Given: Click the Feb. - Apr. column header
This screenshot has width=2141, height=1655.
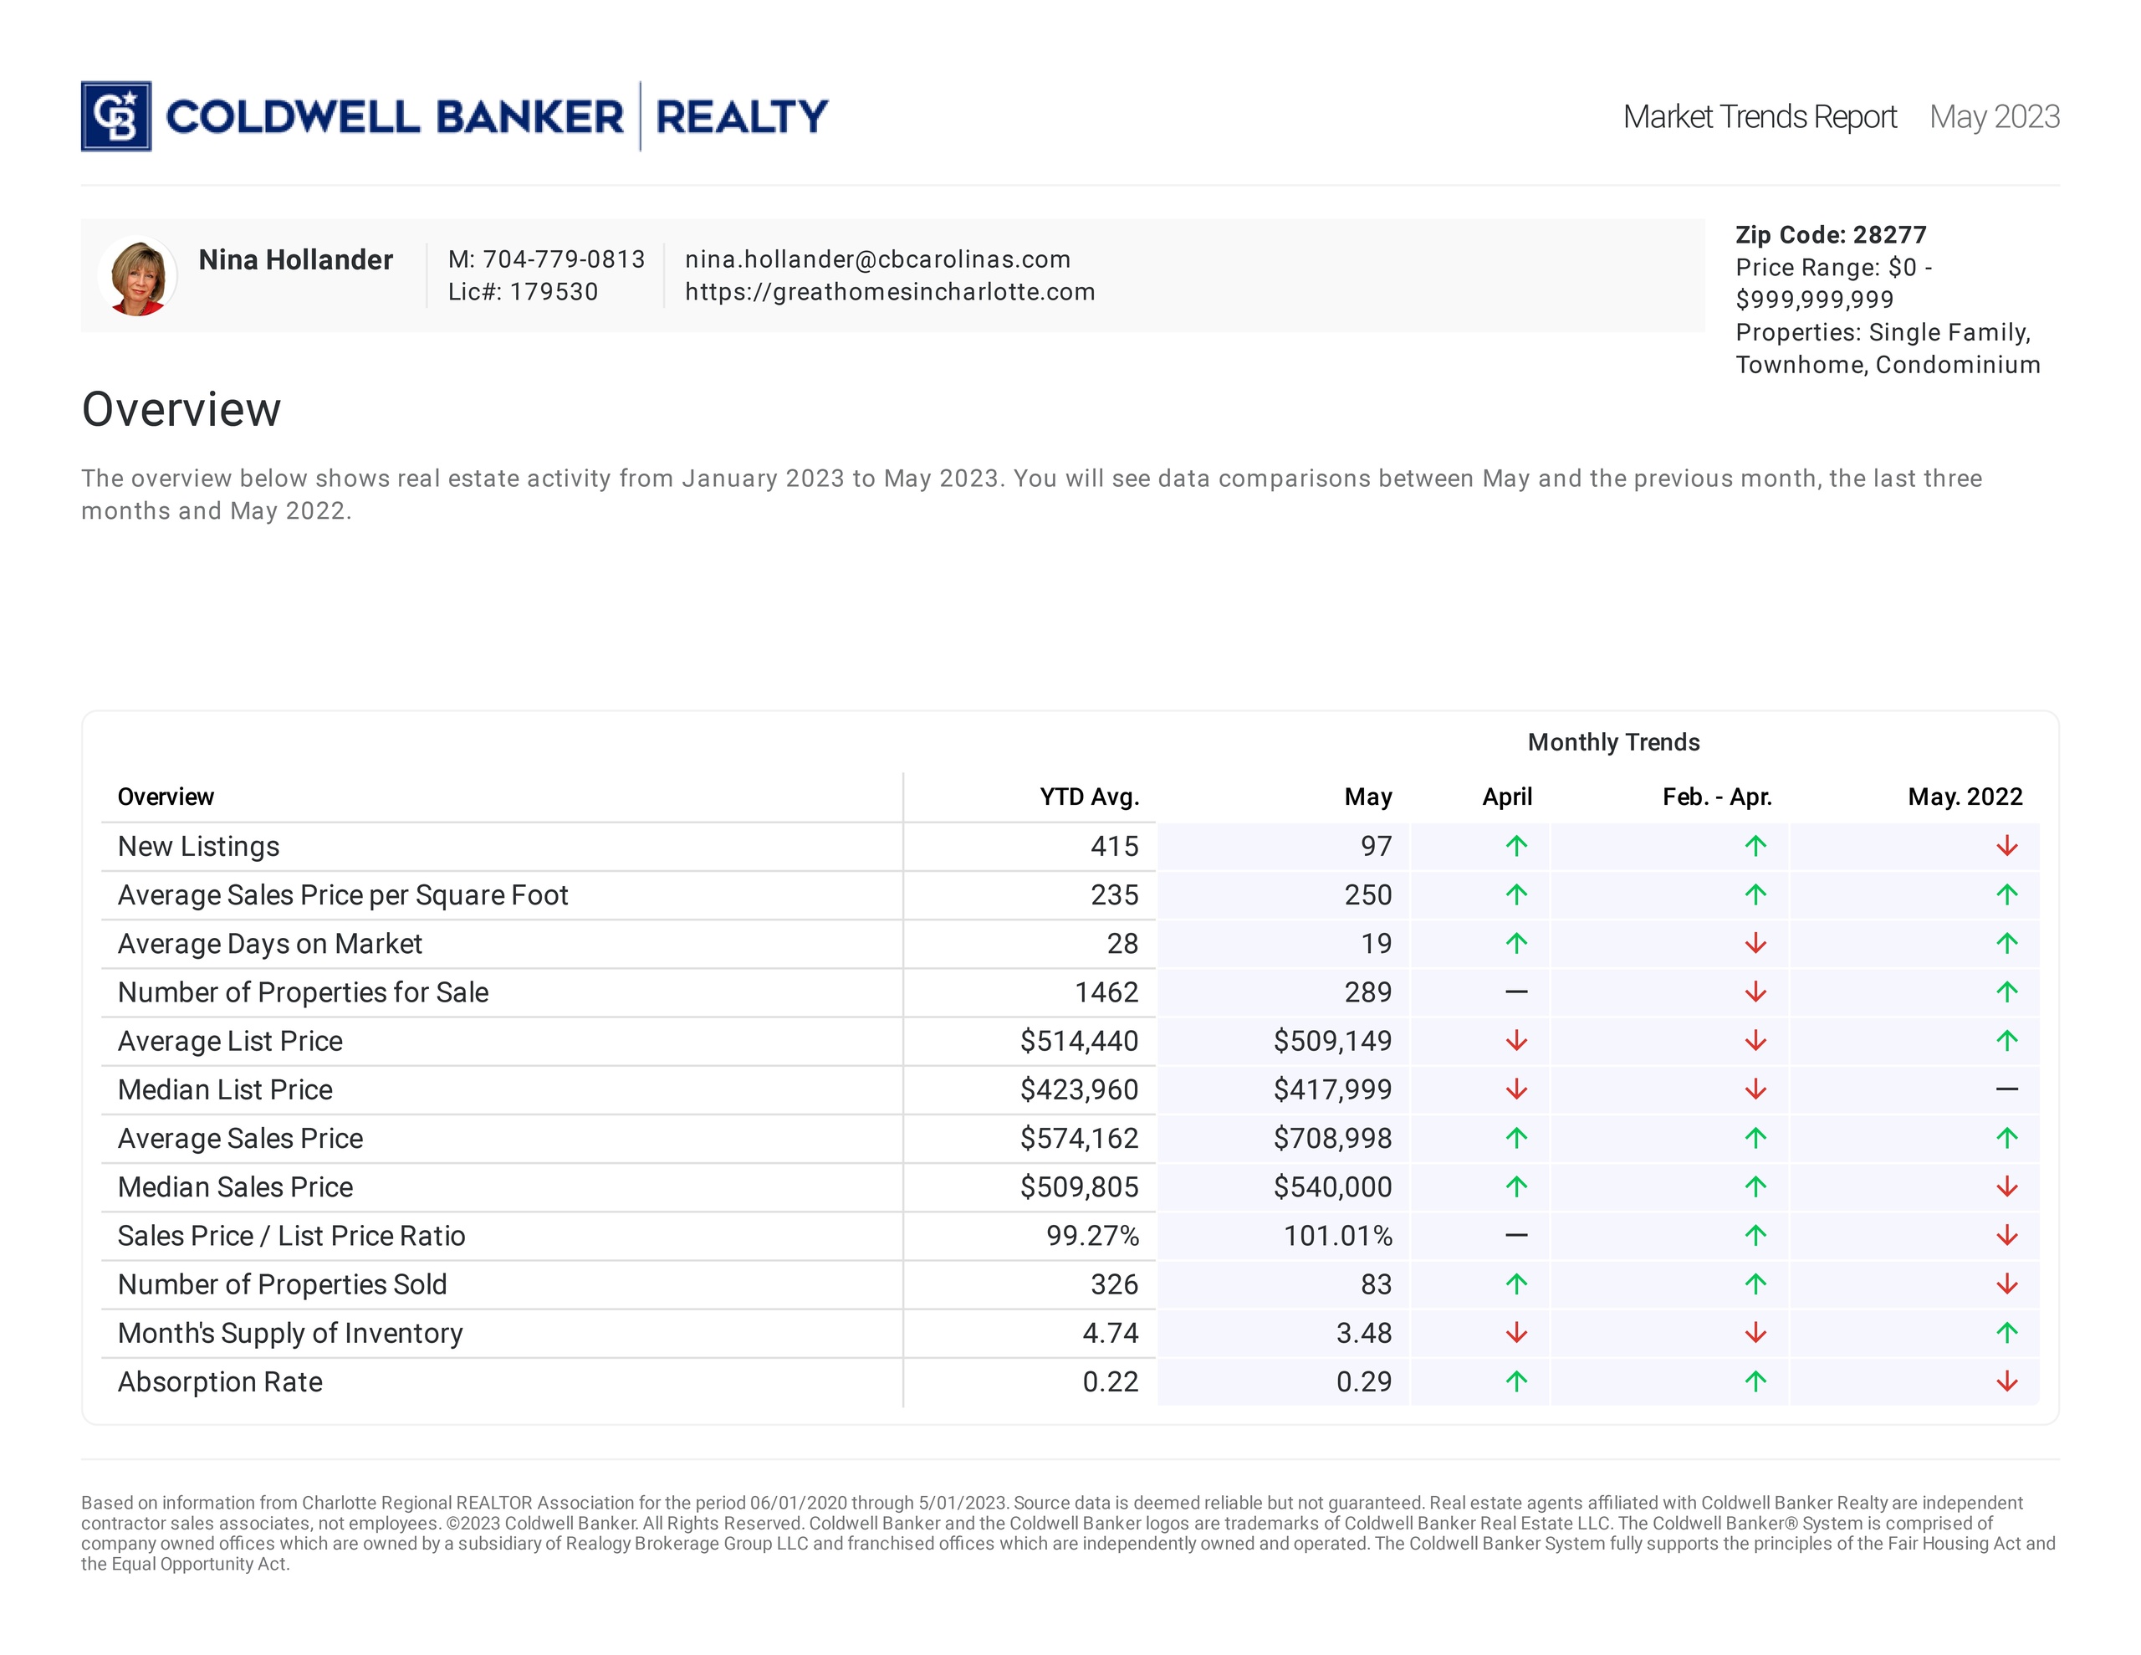Looking at the screenshot, I should tap(1716, 797).
